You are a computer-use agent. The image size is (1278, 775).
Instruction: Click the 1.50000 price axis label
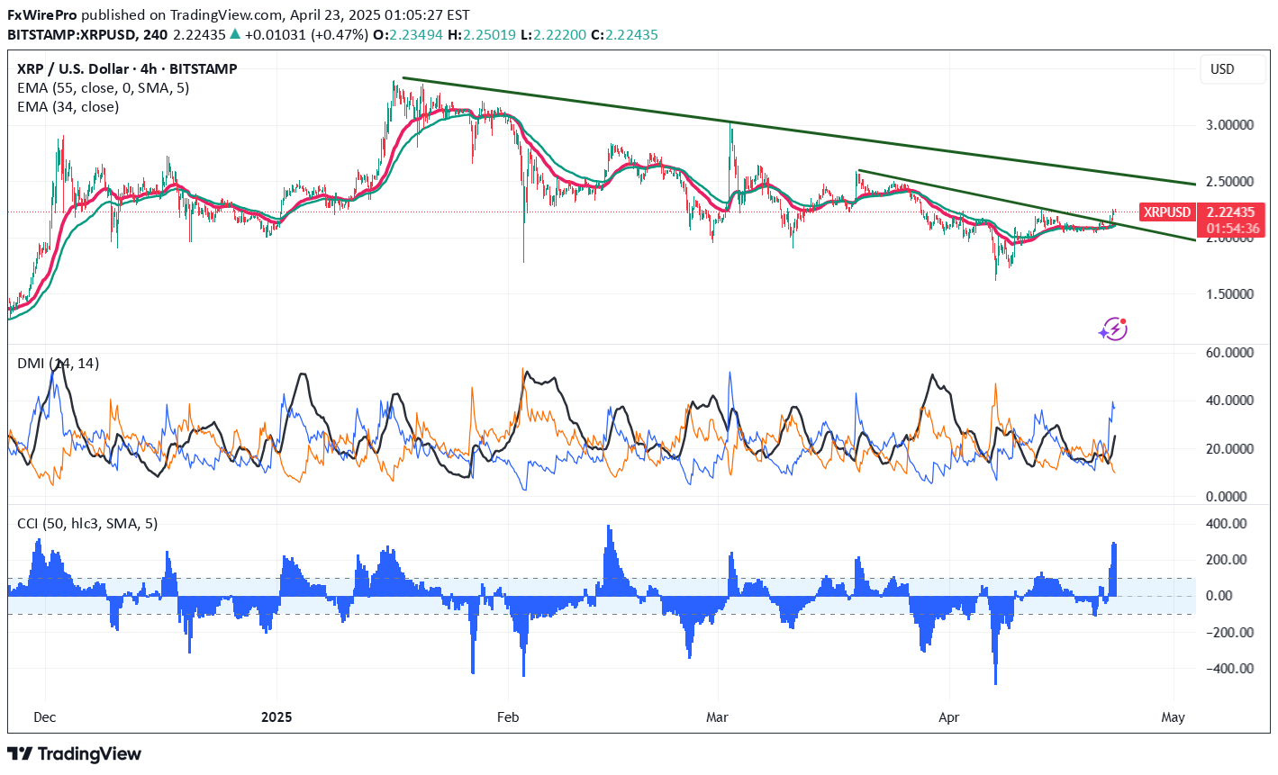1229,293
